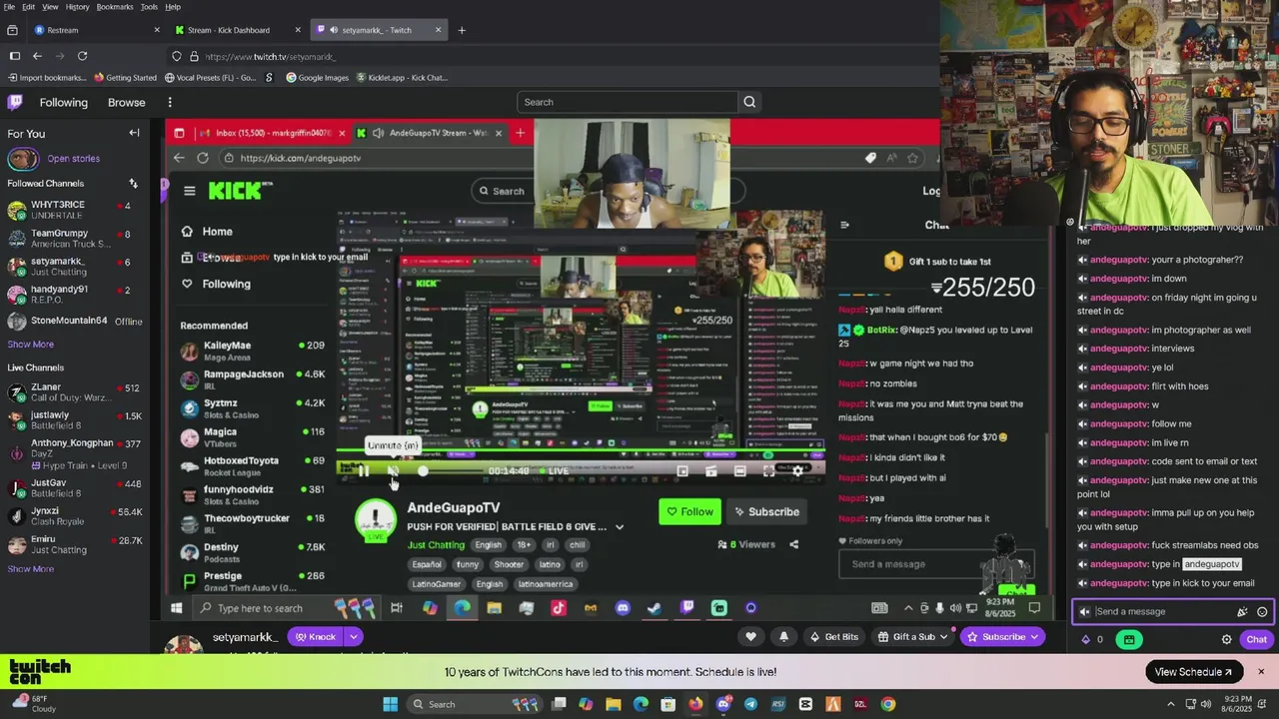1279x719 pixels.
Task: Open Telegram from the taskbar
Action: tap(750, 704)
